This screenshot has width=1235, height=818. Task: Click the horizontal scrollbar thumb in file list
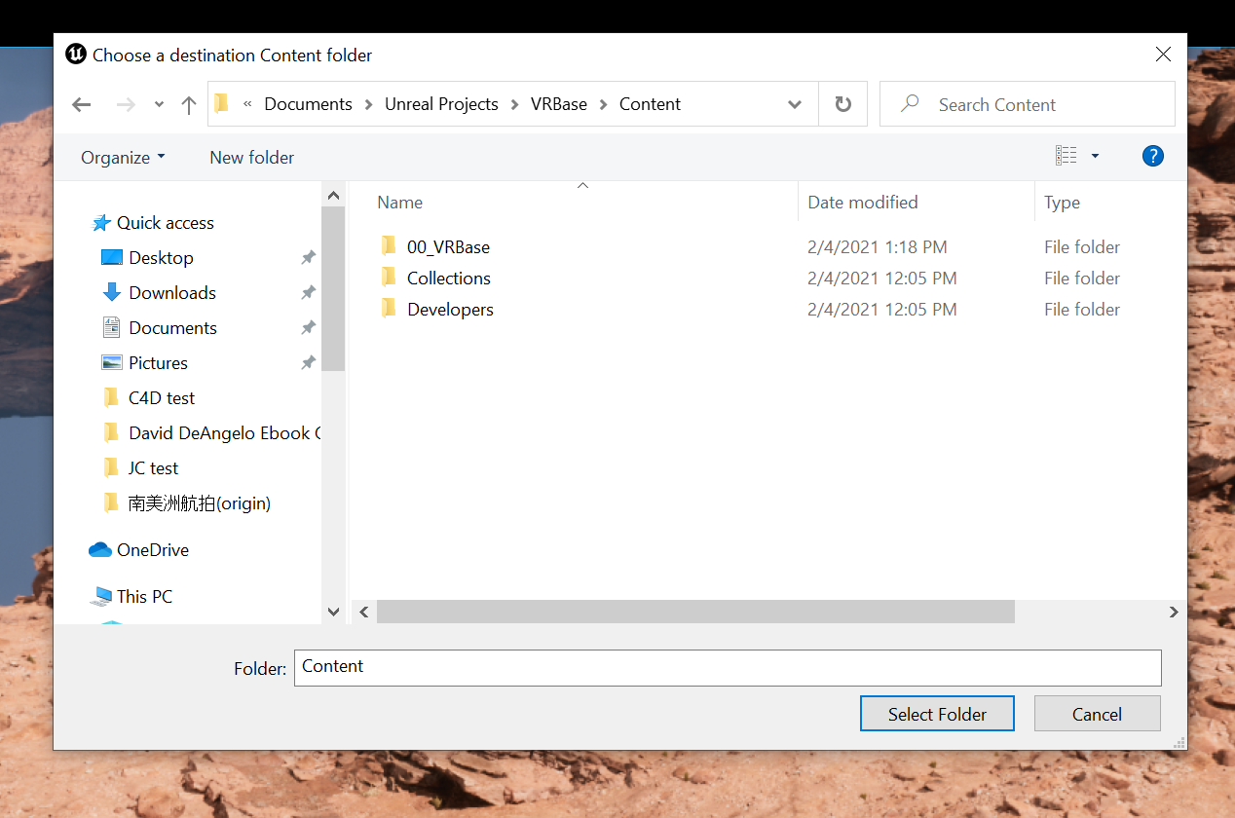point(695,612)
